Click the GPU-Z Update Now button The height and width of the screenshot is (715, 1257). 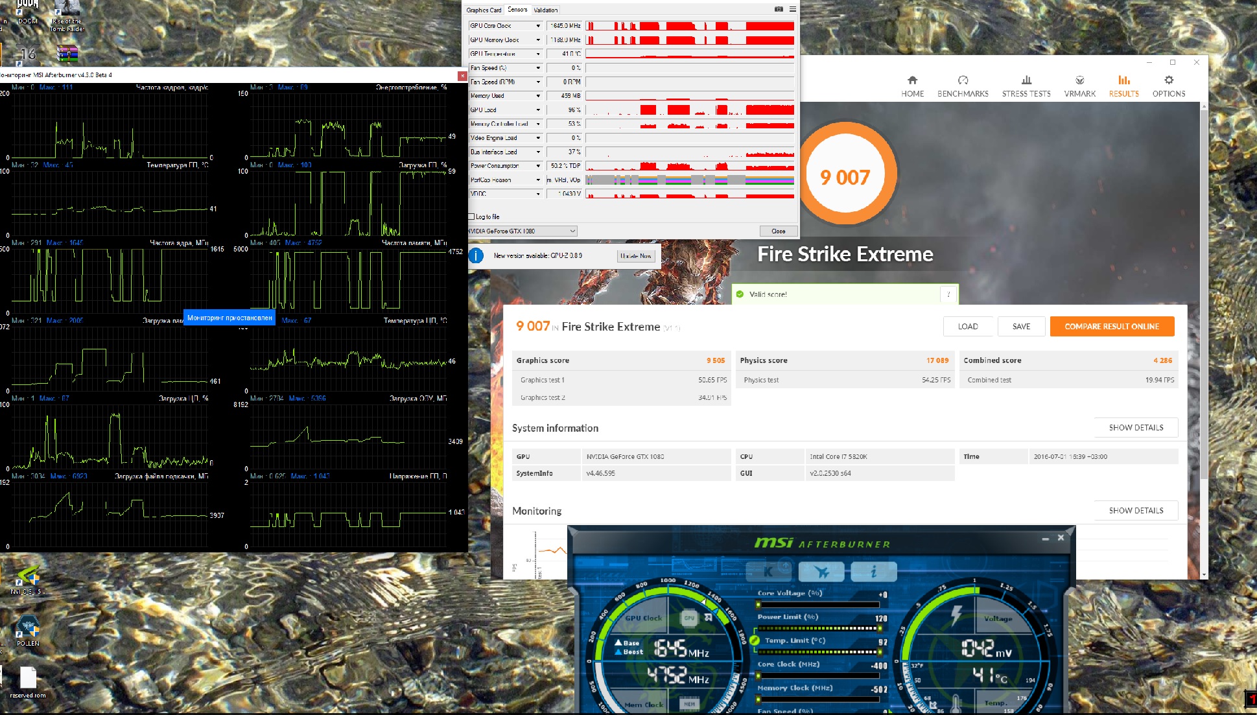(x=635, y=256)
